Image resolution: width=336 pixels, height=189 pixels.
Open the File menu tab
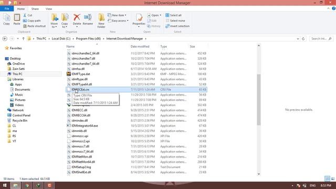[x=7, y=8]
